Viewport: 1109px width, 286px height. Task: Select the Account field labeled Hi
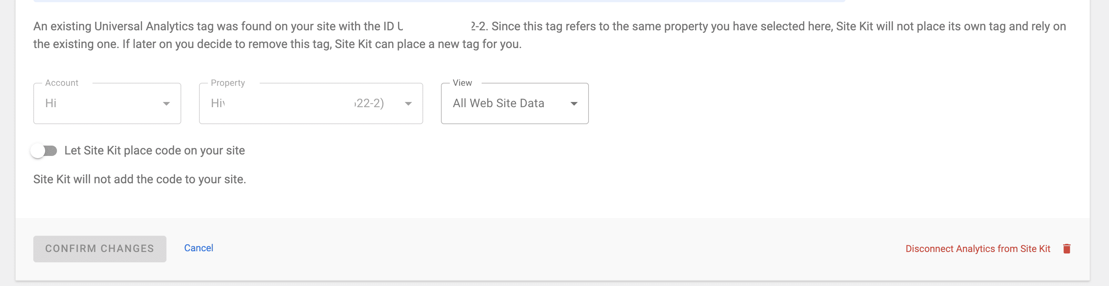pyautogui.click(x=107, y=103)
